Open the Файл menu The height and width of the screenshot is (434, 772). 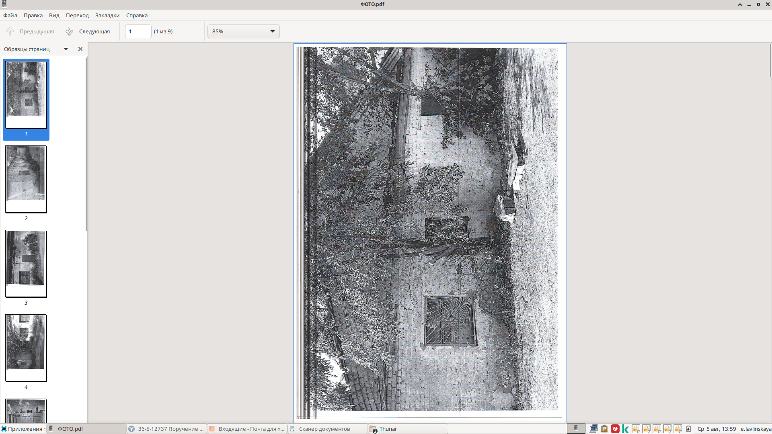pos(10,15)
